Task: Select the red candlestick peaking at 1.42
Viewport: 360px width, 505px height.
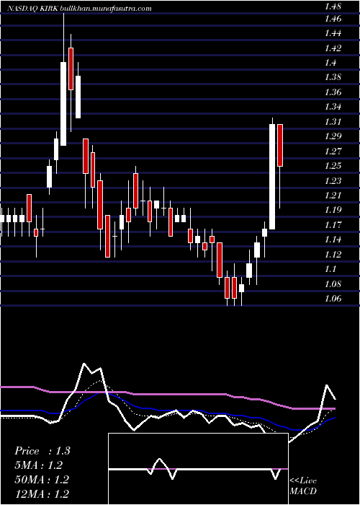Action: [71, 69]
